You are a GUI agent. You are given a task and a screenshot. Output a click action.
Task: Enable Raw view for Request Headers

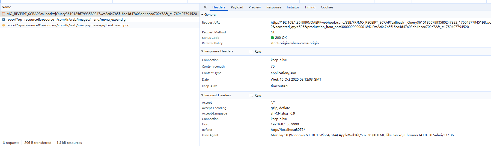click(x=251, y=96)
